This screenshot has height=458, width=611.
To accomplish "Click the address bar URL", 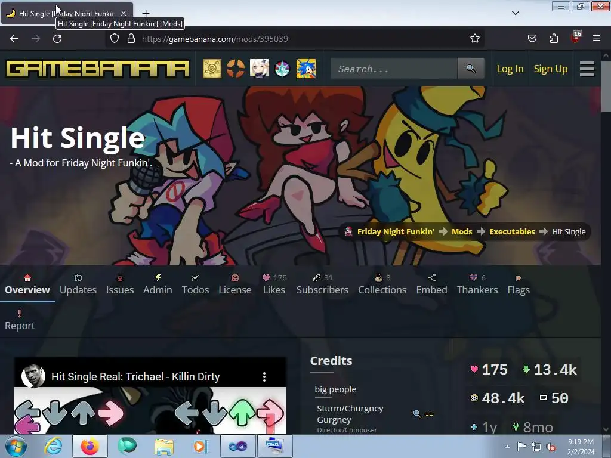I will point(215,39).
